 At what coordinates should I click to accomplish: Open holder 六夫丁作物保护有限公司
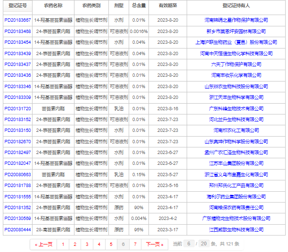[236, 65]
